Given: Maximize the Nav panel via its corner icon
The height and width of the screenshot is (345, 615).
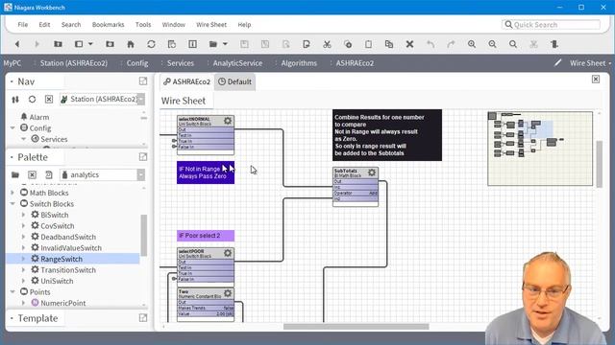Looking at the screenshot, I should pyautogui.click(x=143, y=80).
